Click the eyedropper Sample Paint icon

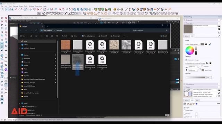click(x=219, y=36)
